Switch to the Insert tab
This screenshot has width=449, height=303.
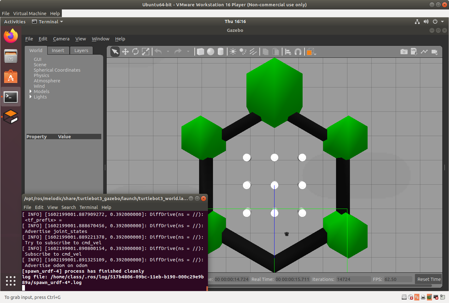coord(58,50)
